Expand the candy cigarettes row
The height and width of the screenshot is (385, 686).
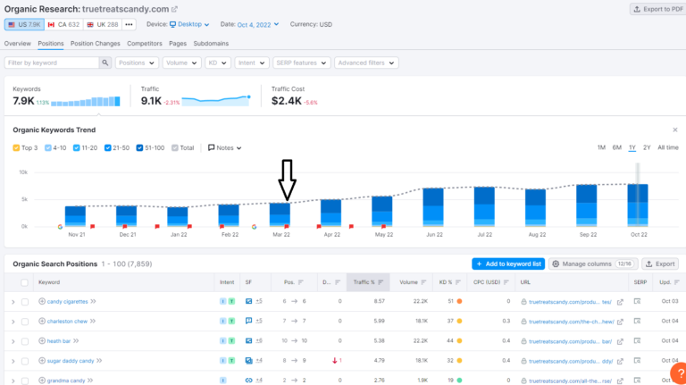(x=13, y=302)
